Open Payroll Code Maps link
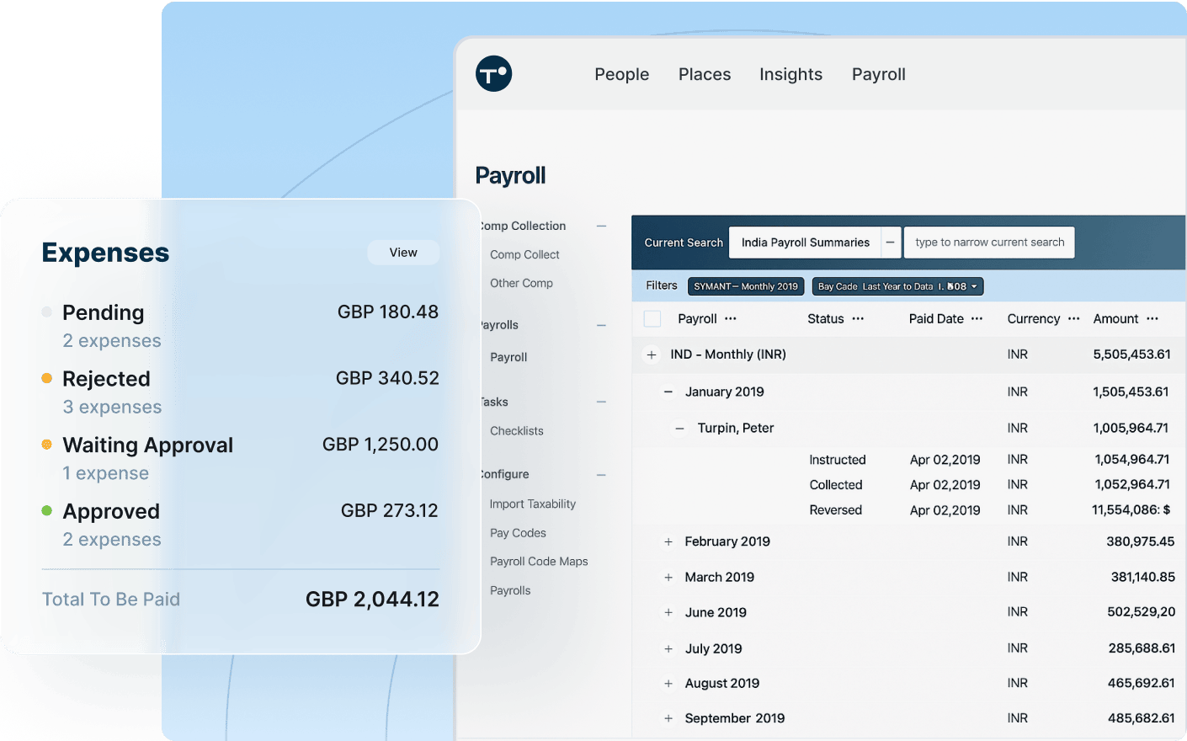The width and height of the screenshot is (1187, 741). 539,562
